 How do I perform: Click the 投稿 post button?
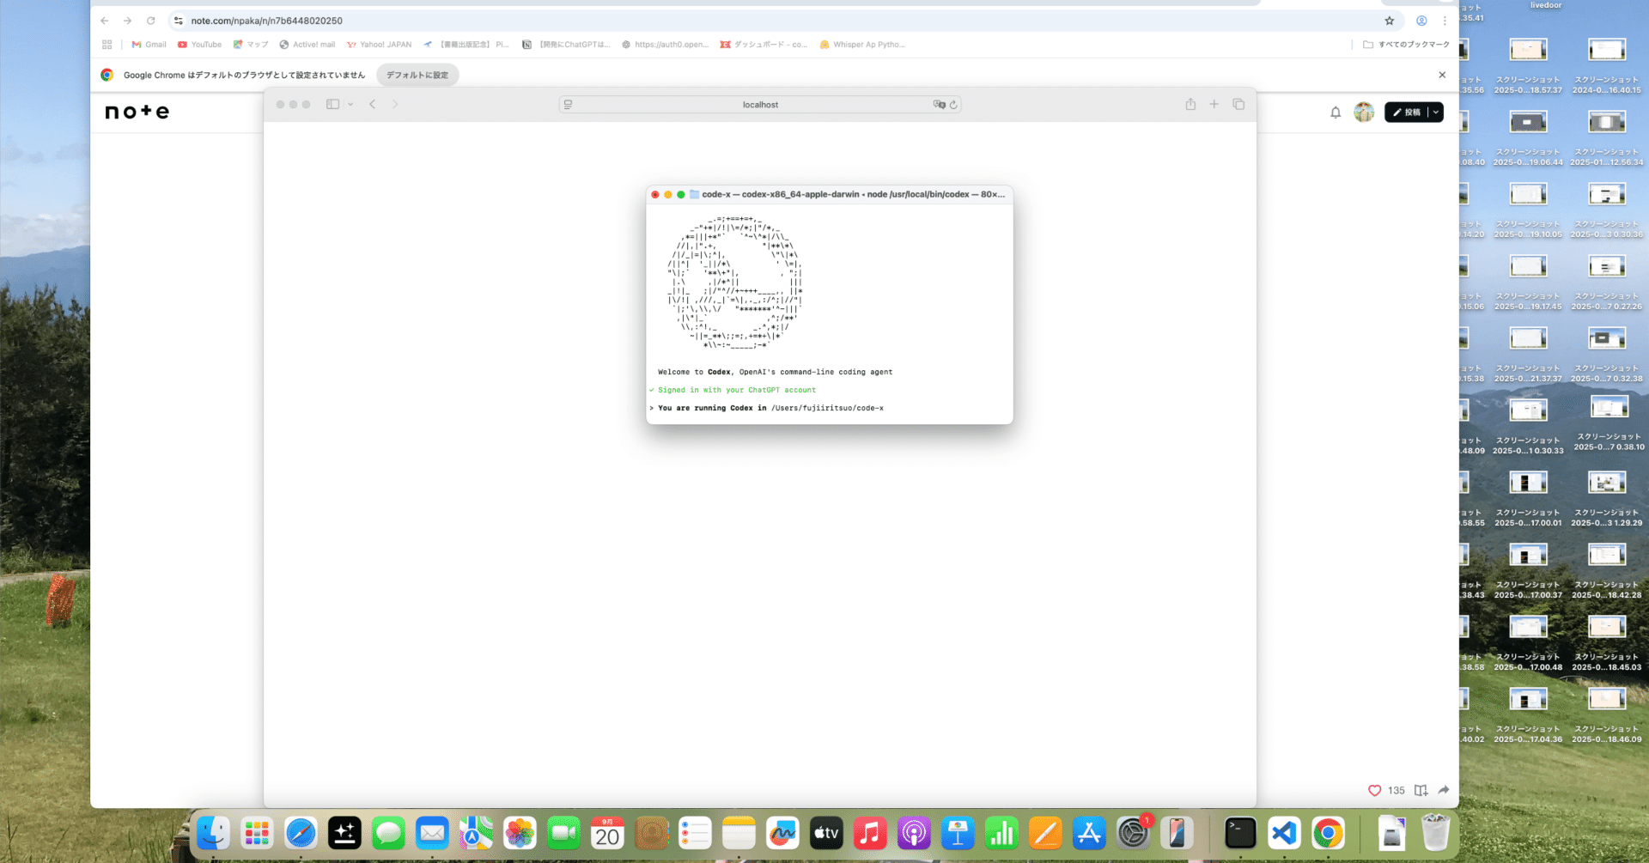click(1406, 112)
